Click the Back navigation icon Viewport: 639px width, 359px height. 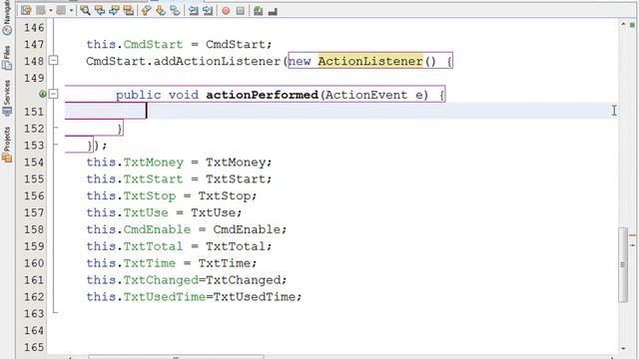tap(41, 11)
